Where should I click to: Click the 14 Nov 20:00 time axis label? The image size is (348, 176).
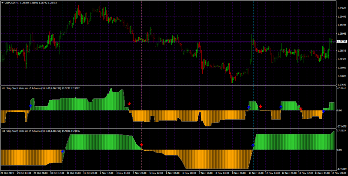[x=338, y=173]
